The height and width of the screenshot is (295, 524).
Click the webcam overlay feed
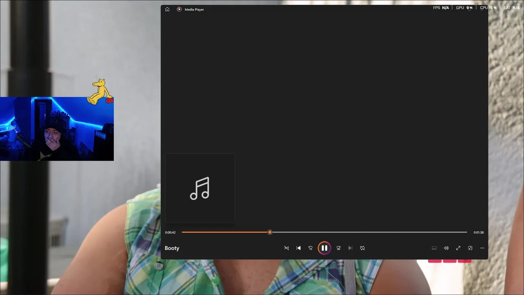57,129
